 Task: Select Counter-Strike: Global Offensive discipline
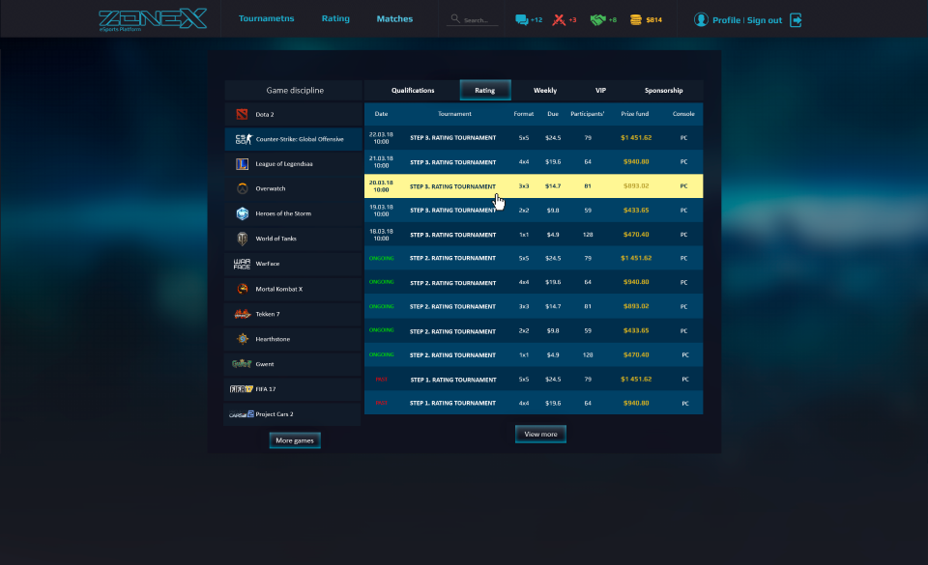click(x=294, y=139)
